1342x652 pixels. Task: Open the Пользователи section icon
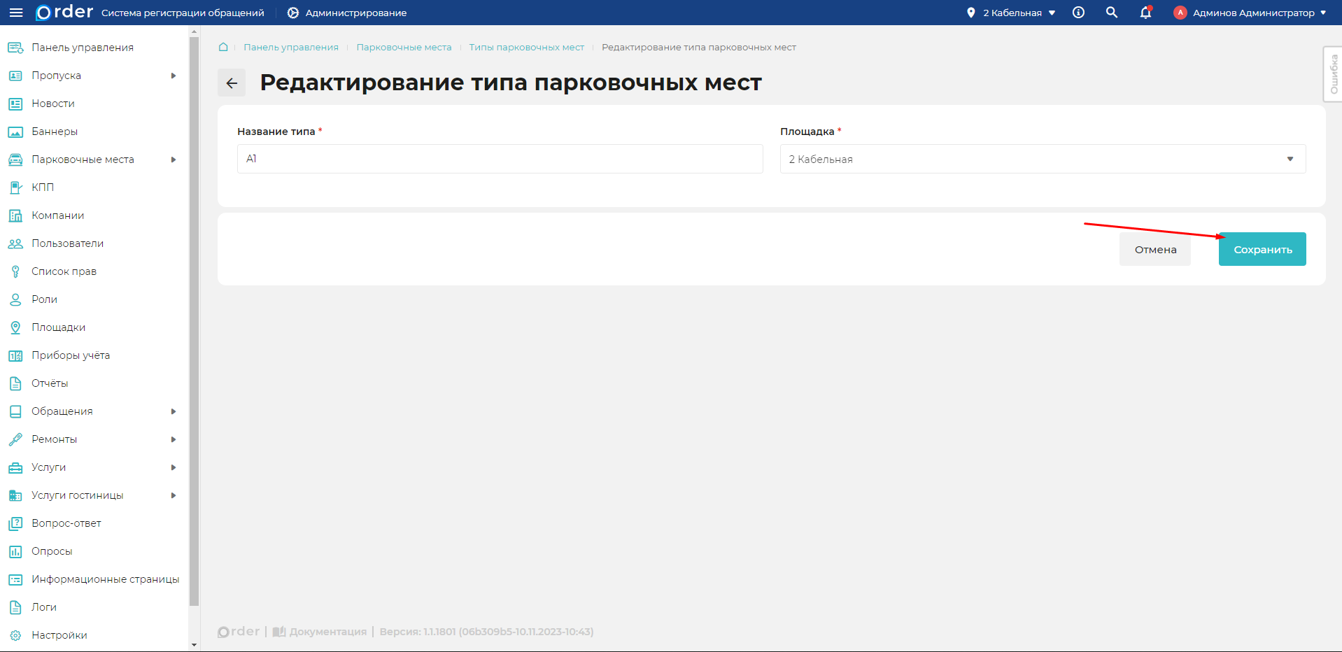coord(15,243)
